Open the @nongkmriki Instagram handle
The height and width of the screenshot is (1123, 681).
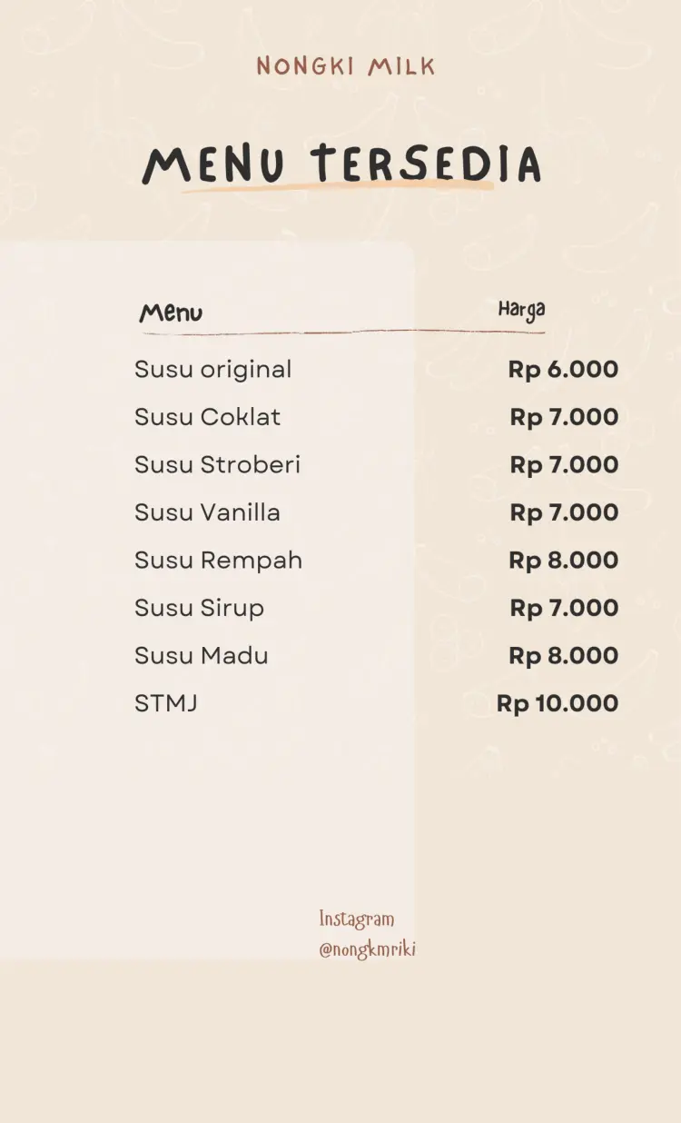367,950
